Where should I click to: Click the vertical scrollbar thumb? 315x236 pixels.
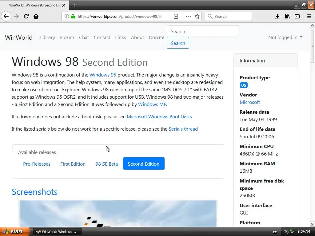coord(313,45)
